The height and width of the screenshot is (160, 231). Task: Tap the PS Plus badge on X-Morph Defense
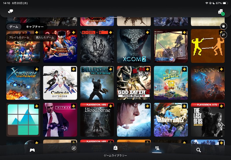pos(37,69)
